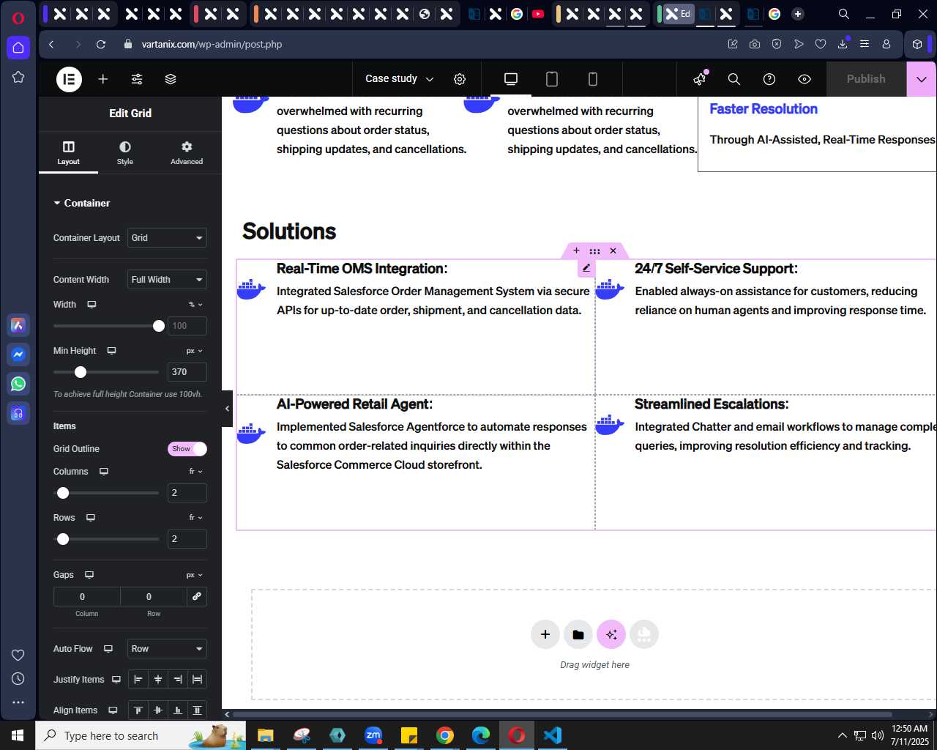937x750 pixels.
Task: Reload the page in the browser
Action: click(x=101, y=44)
